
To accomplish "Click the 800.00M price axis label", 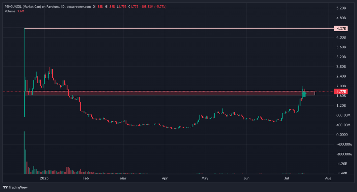I will click(x=343, y=115).
